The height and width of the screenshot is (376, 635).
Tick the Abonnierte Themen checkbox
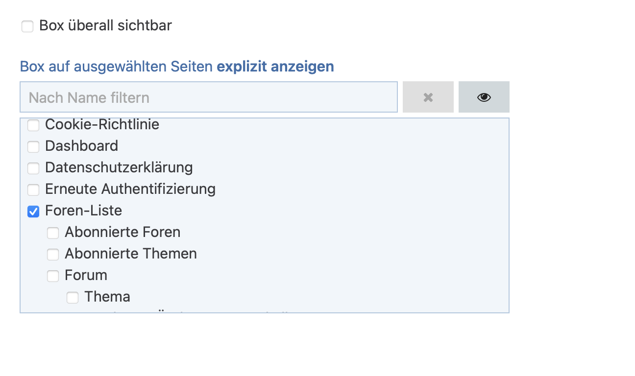point(53,255)
